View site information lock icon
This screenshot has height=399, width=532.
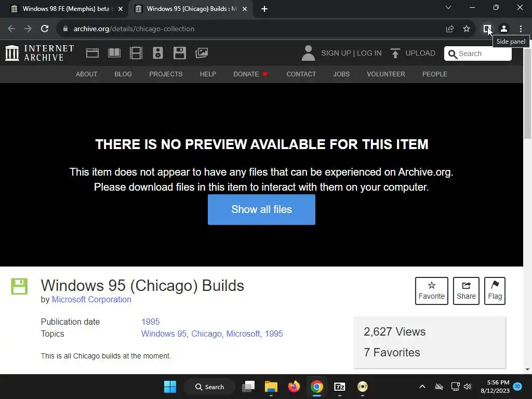[65, 29]
